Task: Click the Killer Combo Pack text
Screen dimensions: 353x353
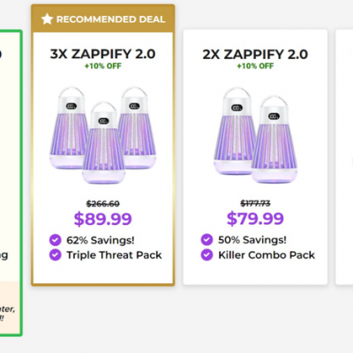Action: tap(267, 255)
